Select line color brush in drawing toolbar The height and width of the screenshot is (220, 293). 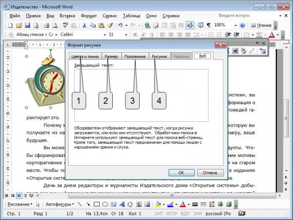(170, 204)
